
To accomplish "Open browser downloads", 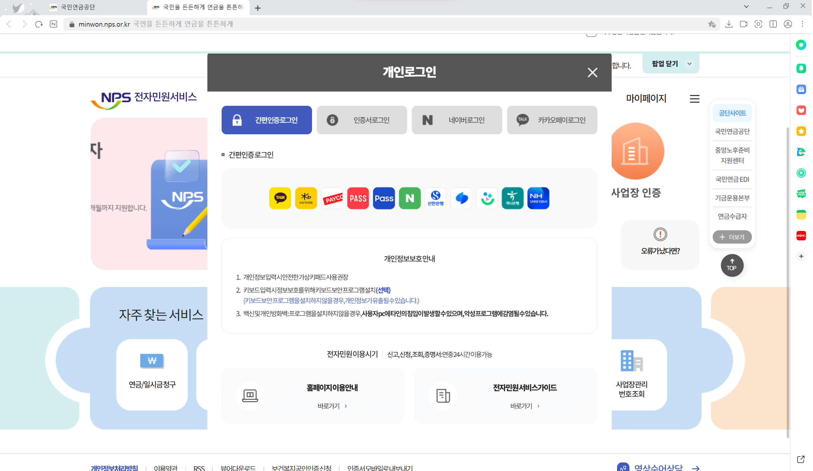I will click(x=729, y=24).
